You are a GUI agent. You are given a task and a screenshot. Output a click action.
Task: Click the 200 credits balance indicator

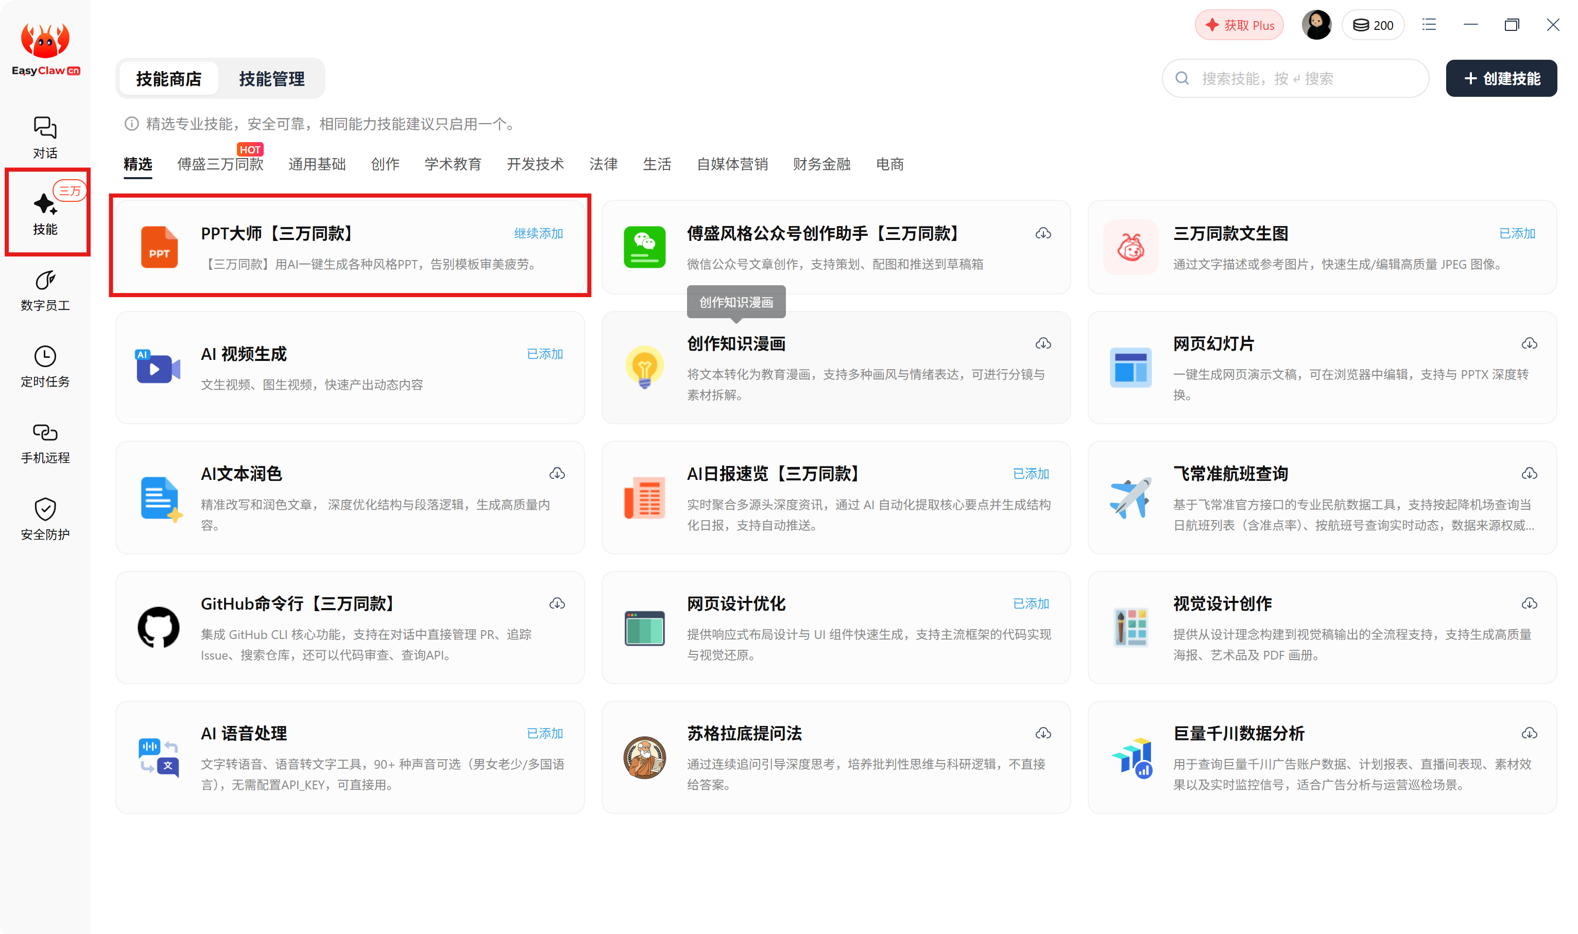(1373, 25)
